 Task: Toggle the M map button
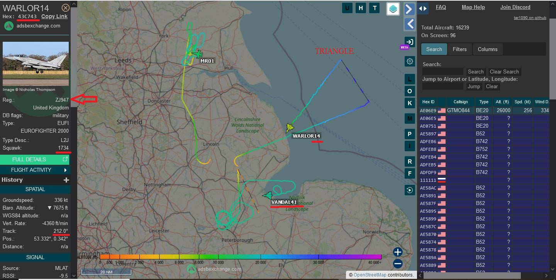[410, 118]
